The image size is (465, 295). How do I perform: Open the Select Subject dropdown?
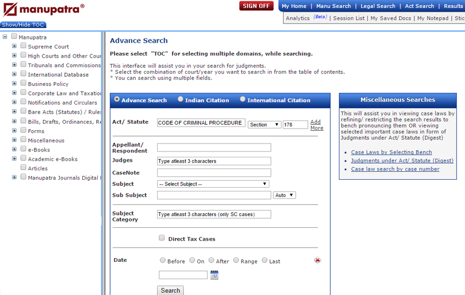point(213,184)
